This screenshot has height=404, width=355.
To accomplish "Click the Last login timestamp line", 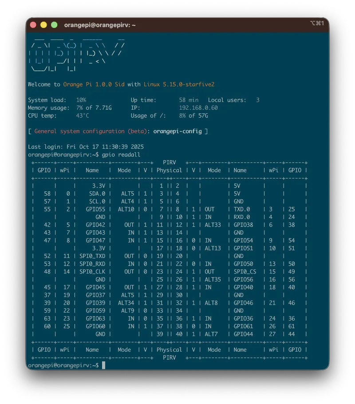I will point(86,147).
